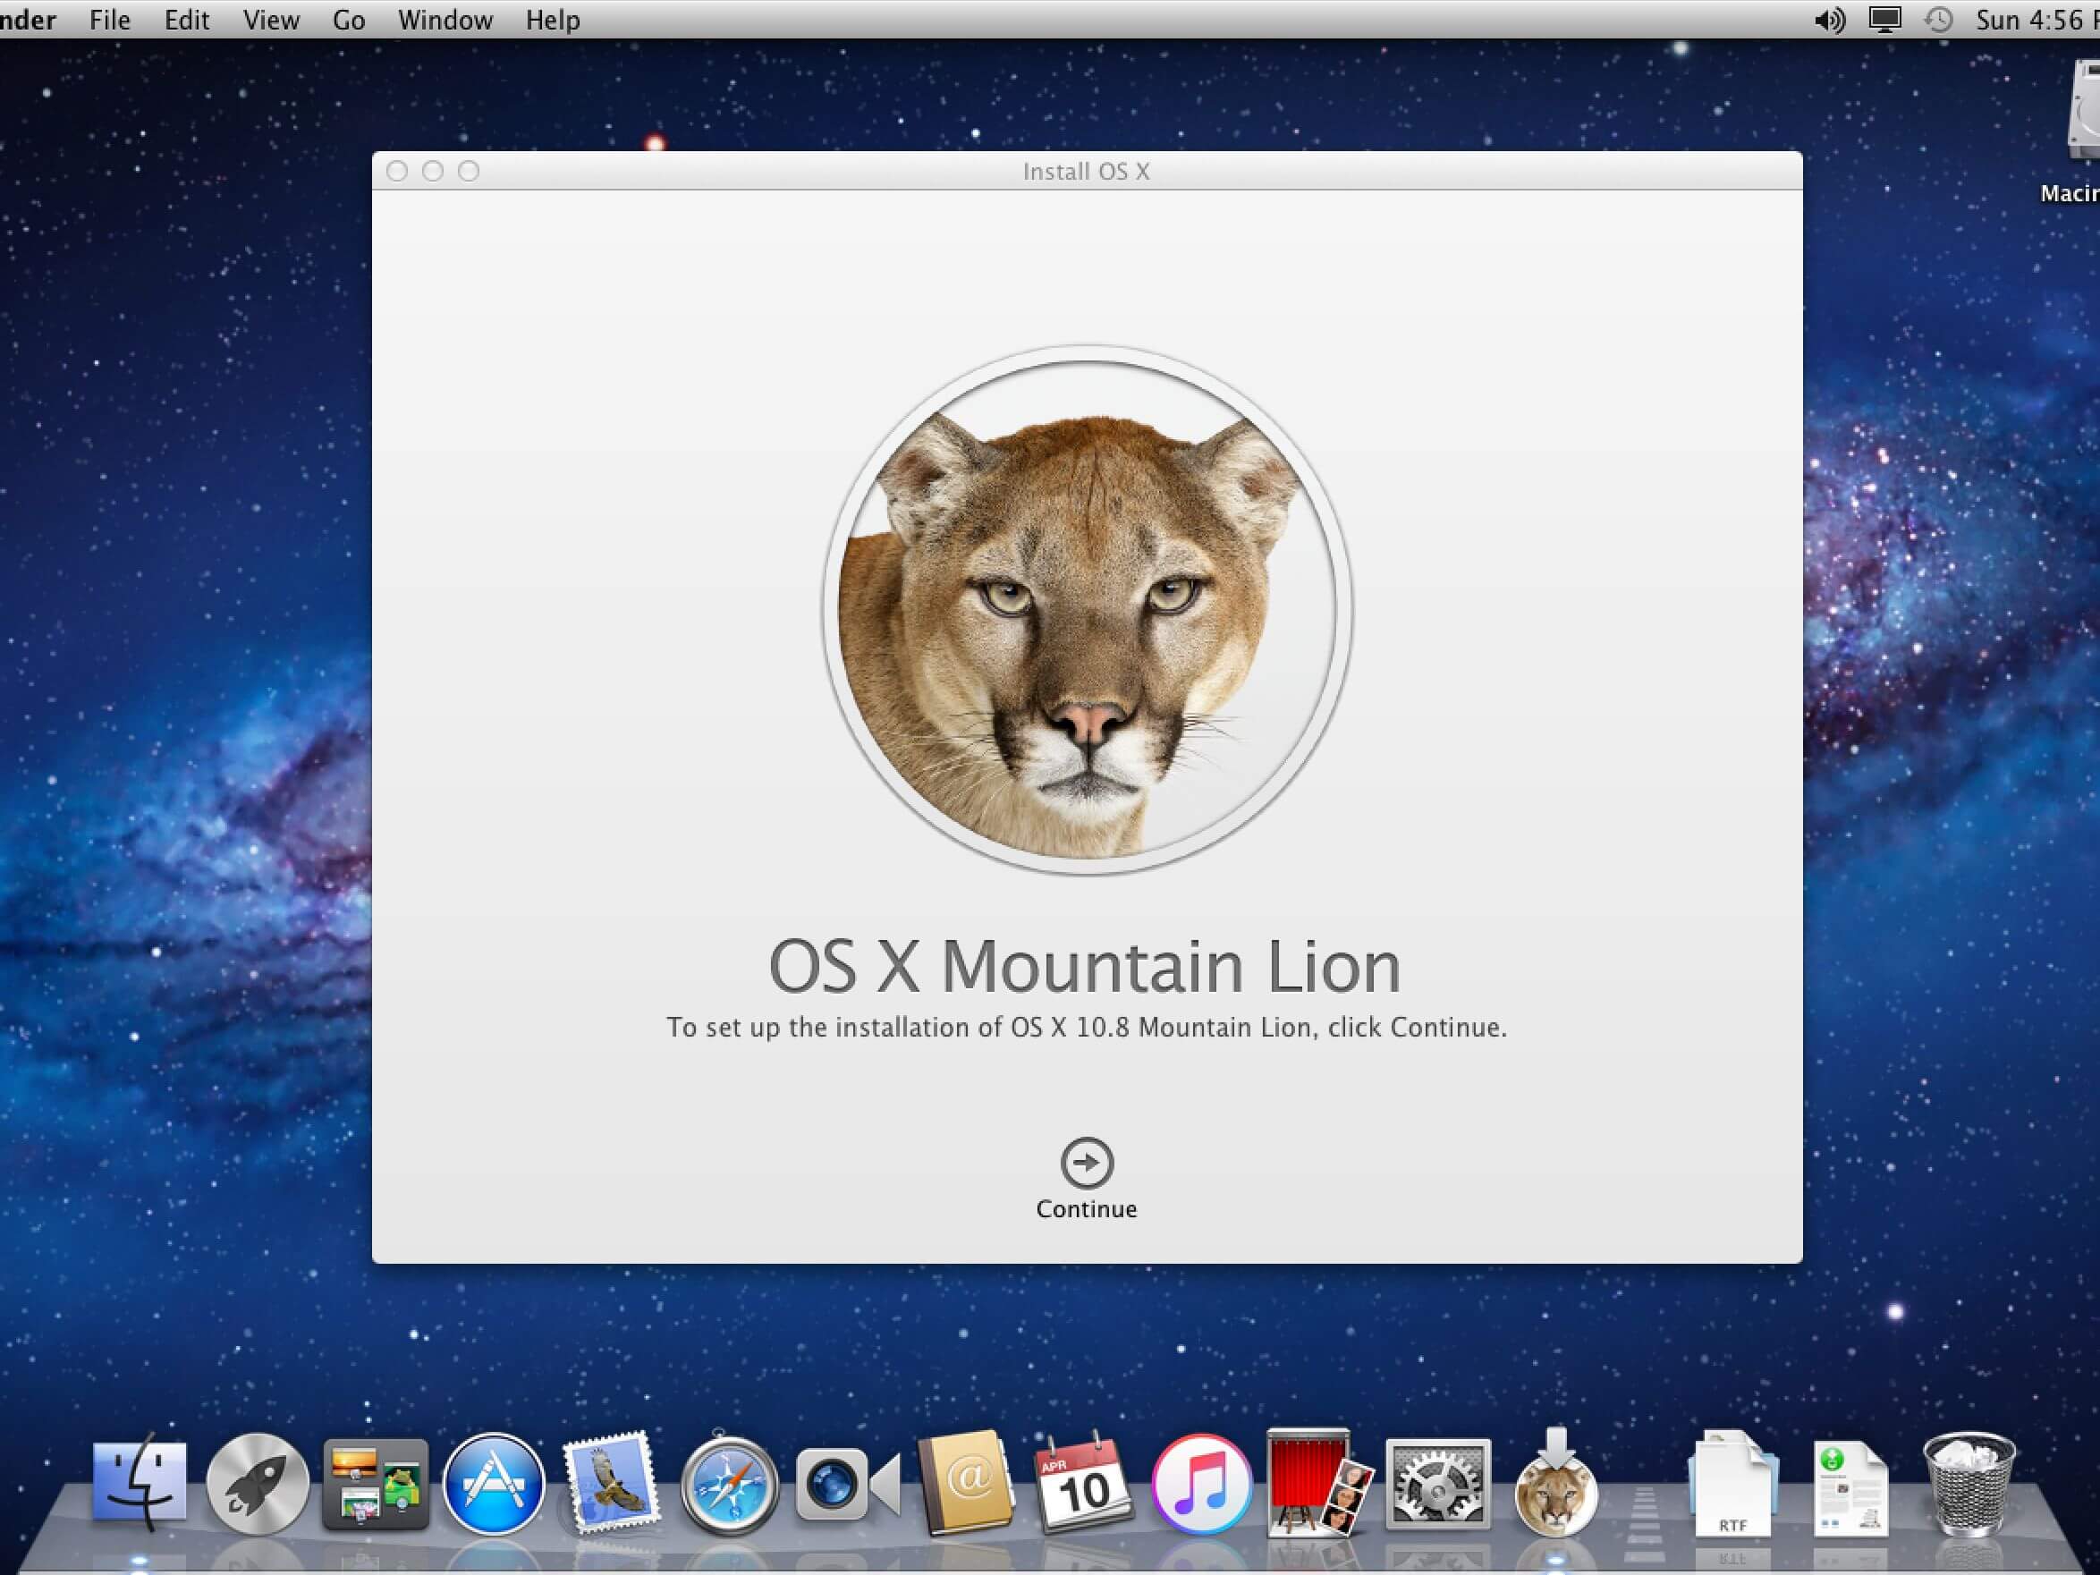Viewport: 2100px width, 1575px height.
Task: Open System Preferences gear icon
Action: [x=1437, y=1484]
